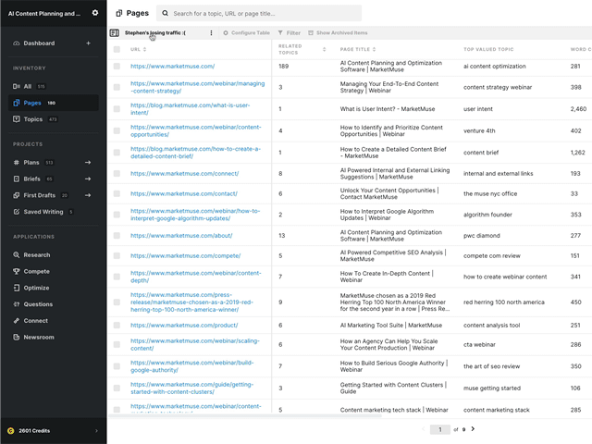Go to Plans with arrow icon
592x444 pixels.
(x=88, y=163)
